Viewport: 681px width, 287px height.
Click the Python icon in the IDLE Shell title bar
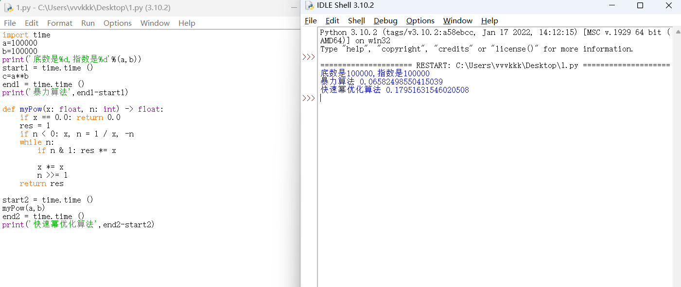[x=309, y=5]
